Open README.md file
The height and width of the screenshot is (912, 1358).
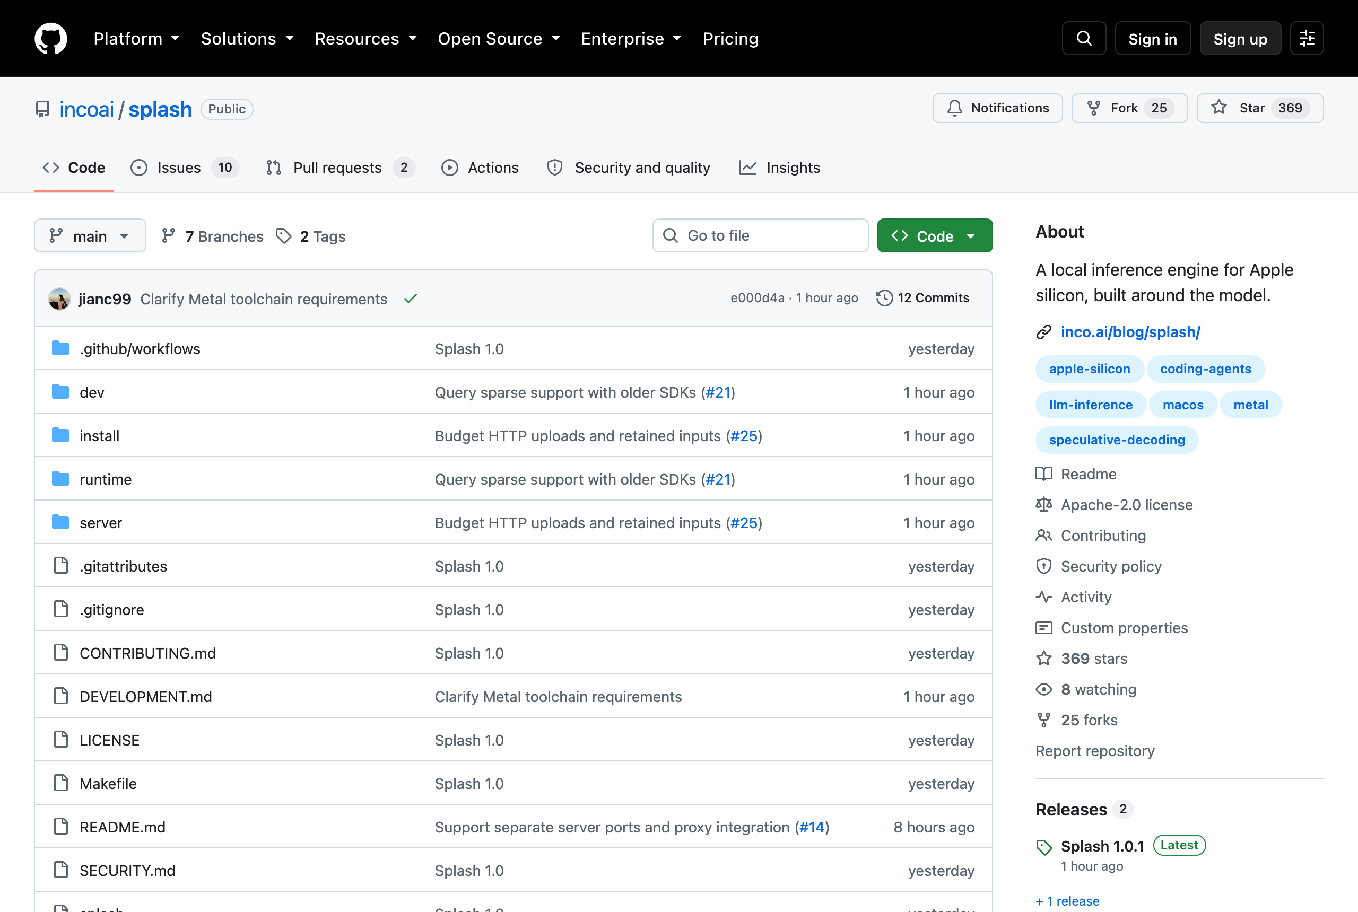(x=123, y=827)
